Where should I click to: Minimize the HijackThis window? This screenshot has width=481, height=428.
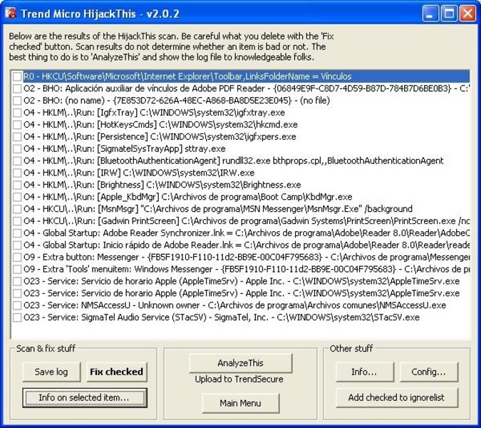click(x=430, y=14)
